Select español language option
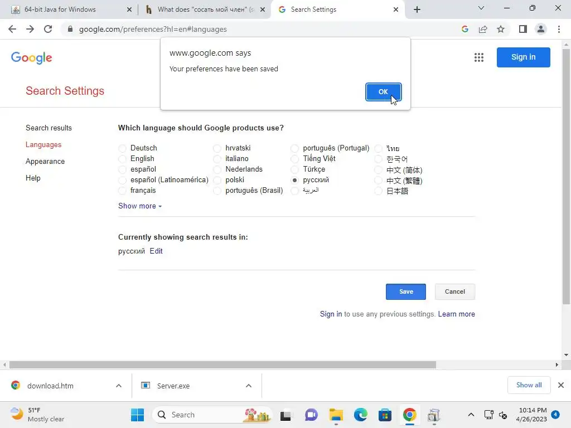Screen dimensions: 571x428 point(122,169)
